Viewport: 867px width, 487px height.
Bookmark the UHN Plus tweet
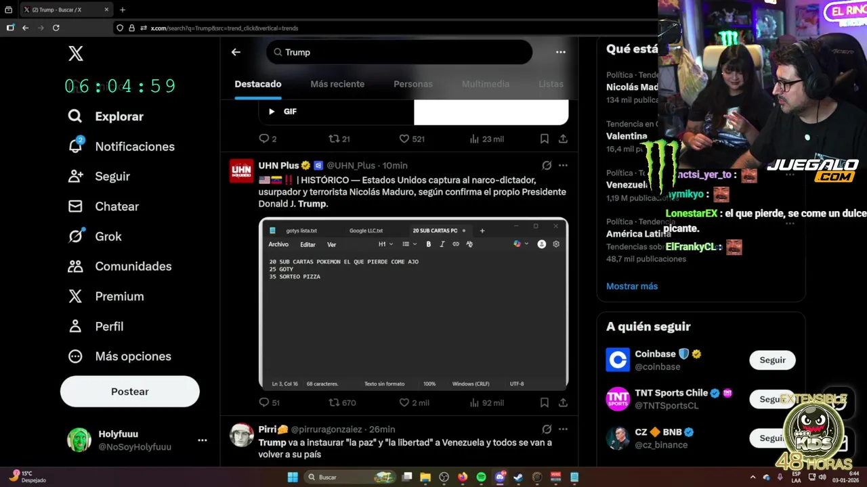544,402
